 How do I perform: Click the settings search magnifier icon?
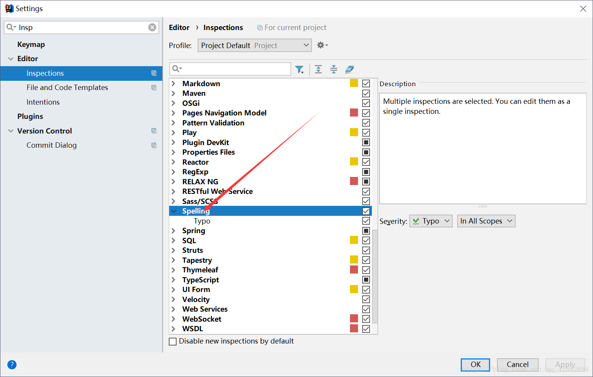click(11, 27)
